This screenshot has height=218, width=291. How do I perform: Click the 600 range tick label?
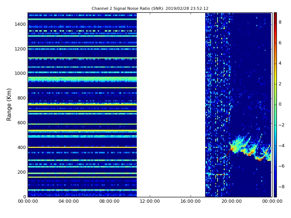[22, 123]
